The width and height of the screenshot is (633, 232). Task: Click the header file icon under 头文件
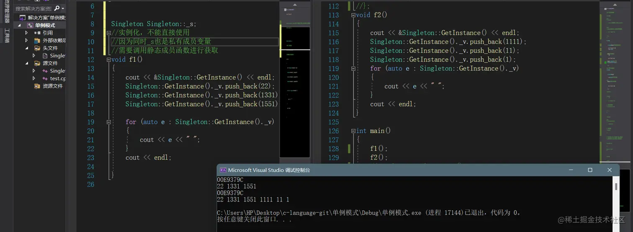[45, 56]
